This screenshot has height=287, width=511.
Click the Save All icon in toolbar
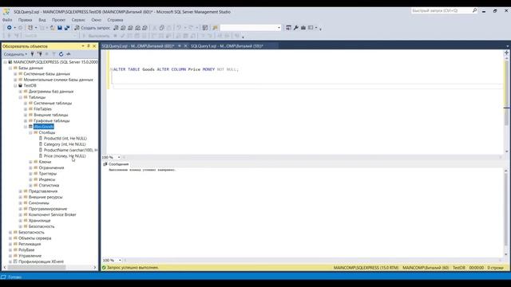pos(67,28)
